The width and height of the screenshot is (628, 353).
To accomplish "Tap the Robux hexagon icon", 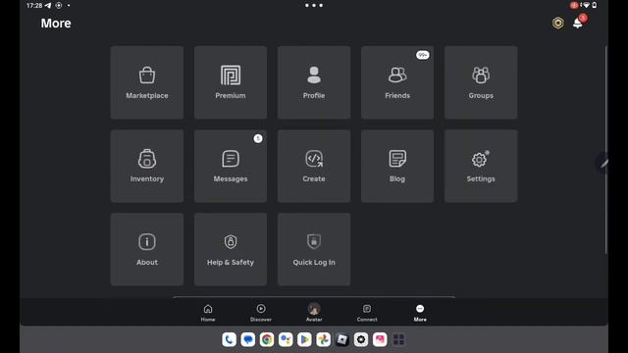I will pos(558,24).
